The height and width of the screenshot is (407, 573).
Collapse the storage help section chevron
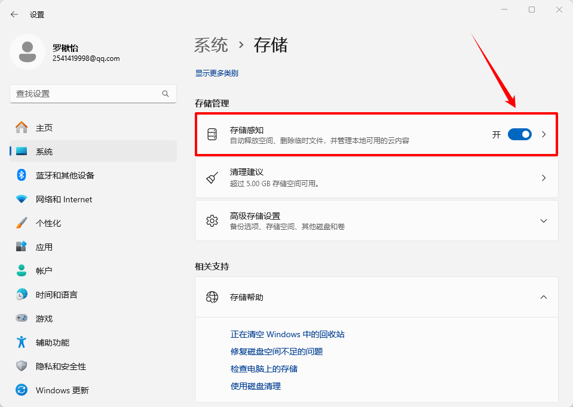tap(544, 297)
